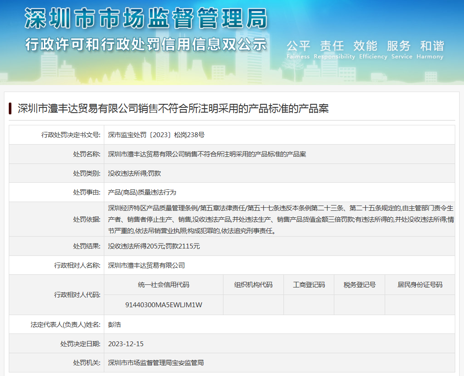Viewport: 464px width, 376px height.
Task: Click the legal representative name 彭浩
Action: tap(114, 325)
